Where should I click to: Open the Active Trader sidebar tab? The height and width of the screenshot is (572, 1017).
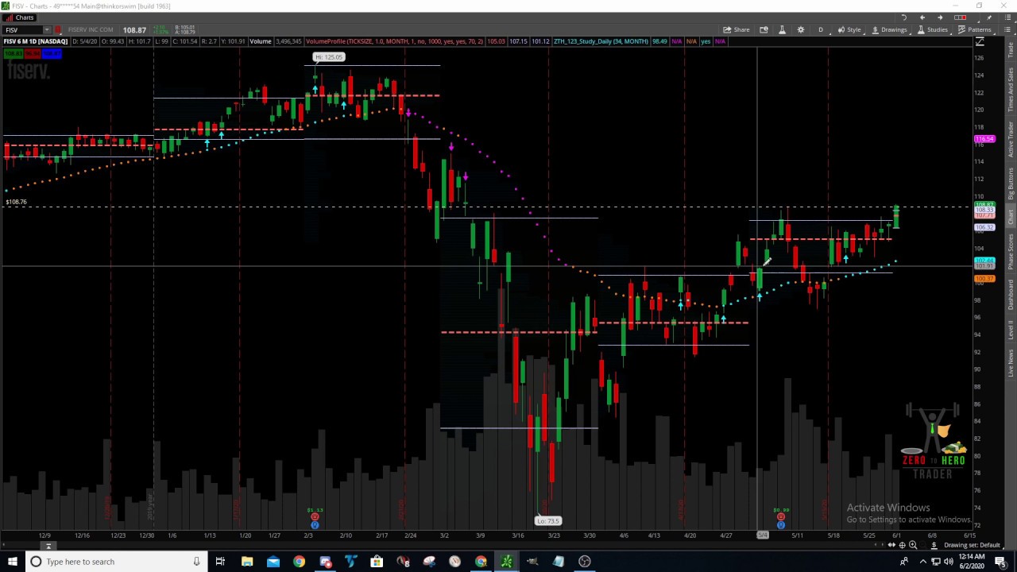point(1011,139)
